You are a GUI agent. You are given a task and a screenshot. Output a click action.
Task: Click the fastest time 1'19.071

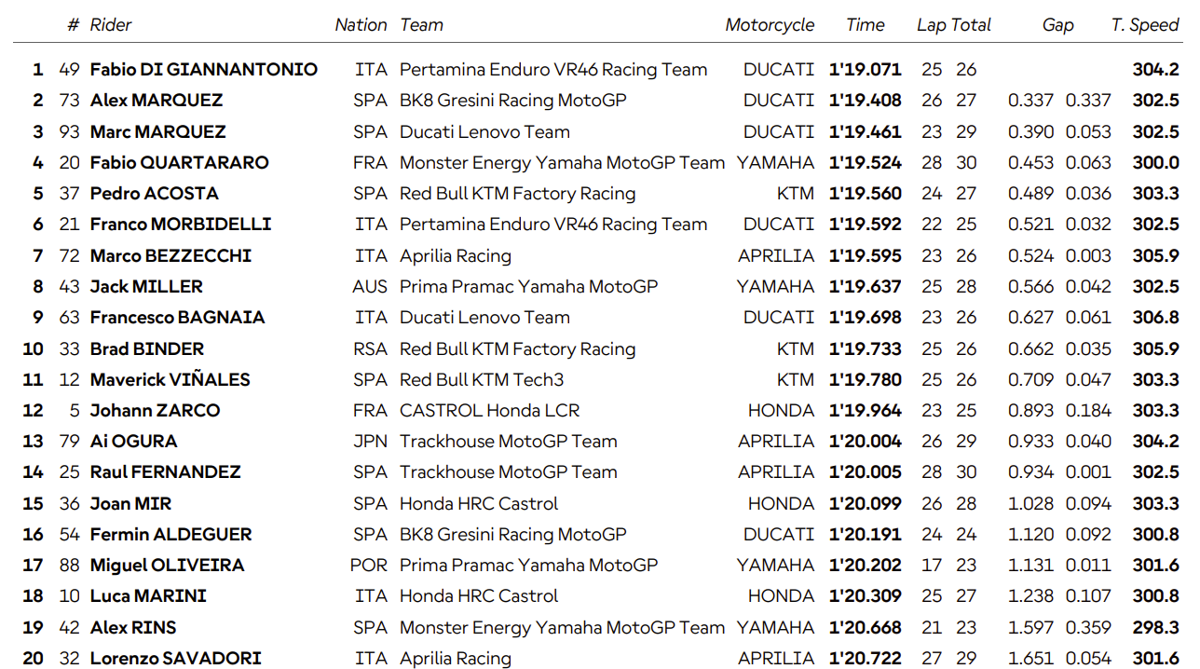(x=866, y=69)
